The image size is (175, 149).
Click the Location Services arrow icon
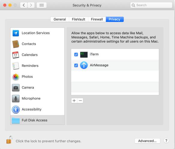(16, 33)
